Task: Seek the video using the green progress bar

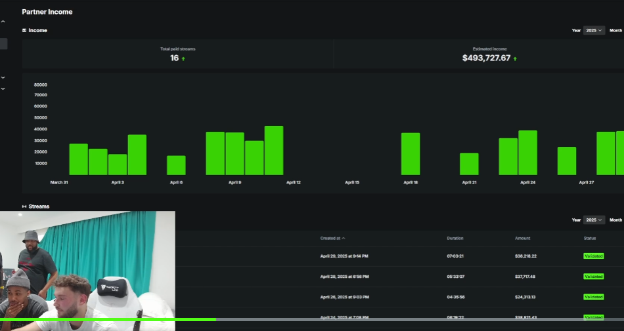Action: 312,319
